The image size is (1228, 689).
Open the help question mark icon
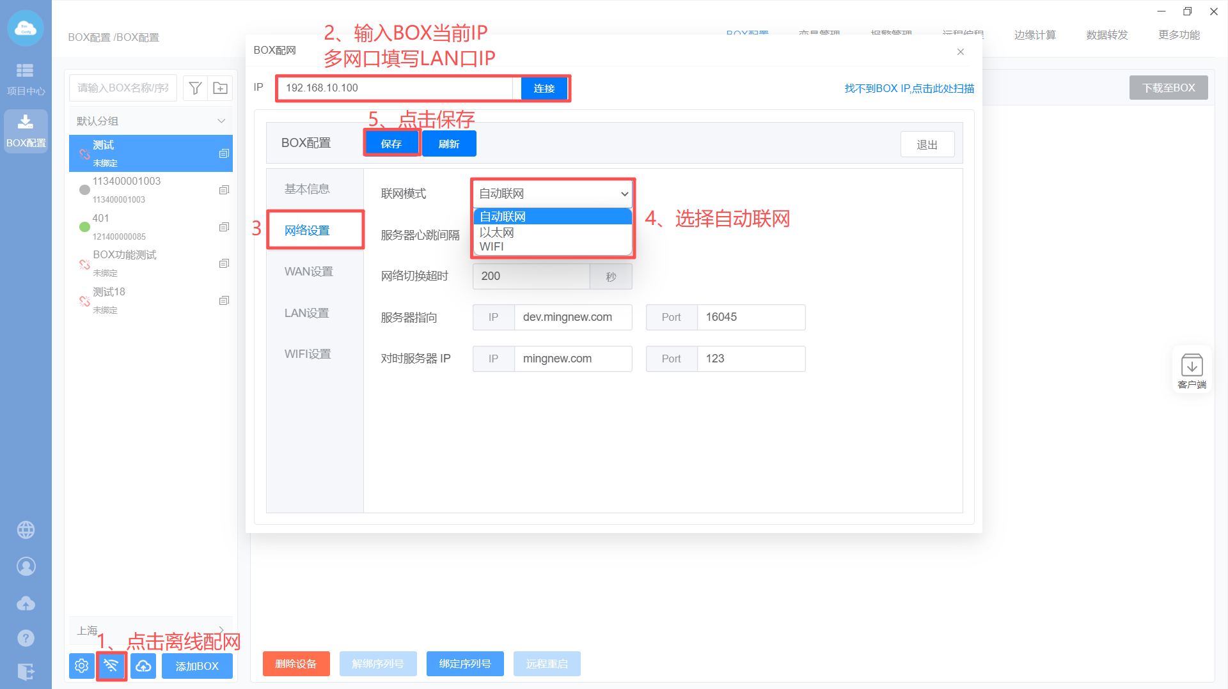click(26, 638)
